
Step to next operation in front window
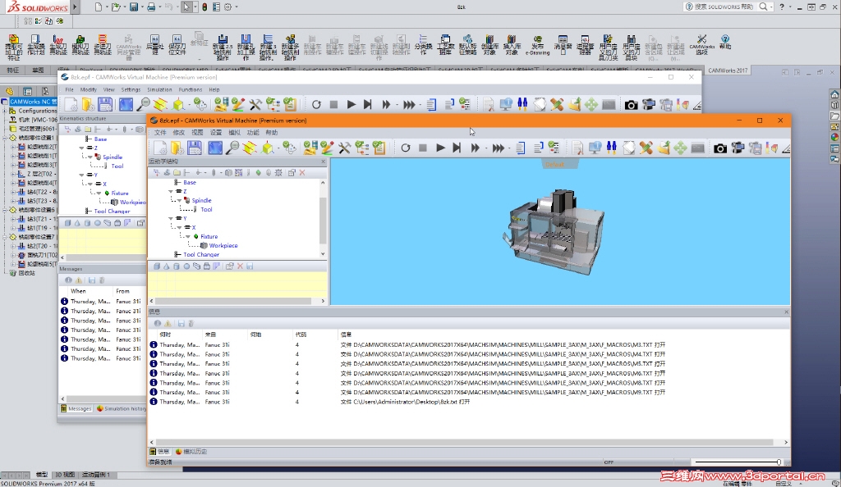457,148
